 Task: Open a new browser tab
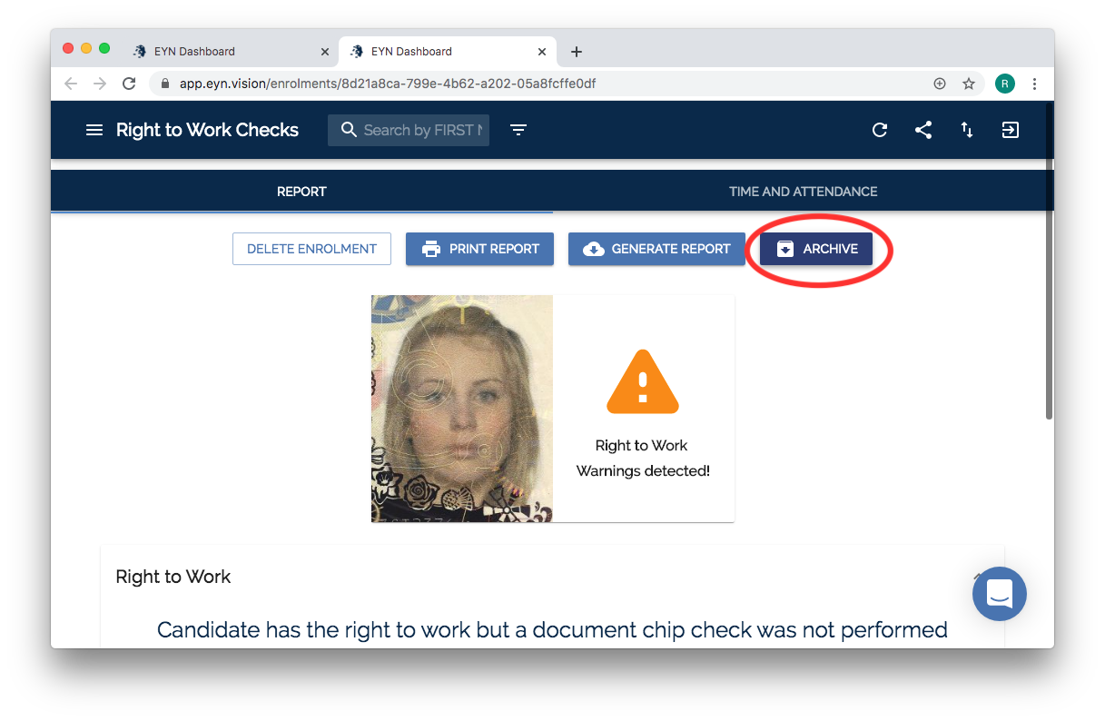click(x=577, y=52)
